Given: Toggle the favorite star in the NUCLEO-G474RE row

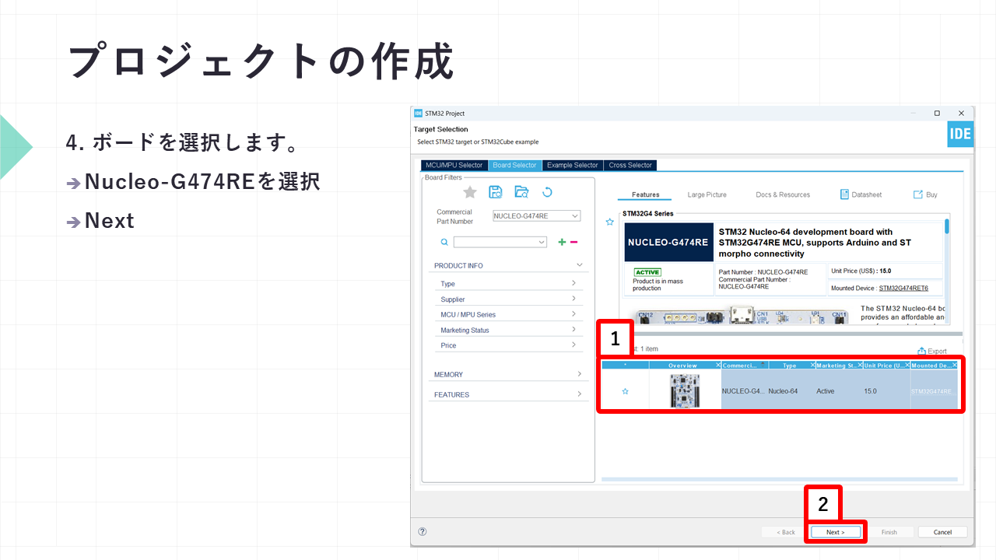Looking at the screenshot, I should [x=625, y=391].
